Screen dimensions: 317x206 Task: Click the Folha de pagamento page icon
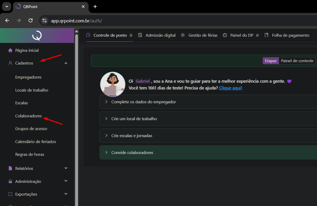pyautogui.click(x=266, y=36)
